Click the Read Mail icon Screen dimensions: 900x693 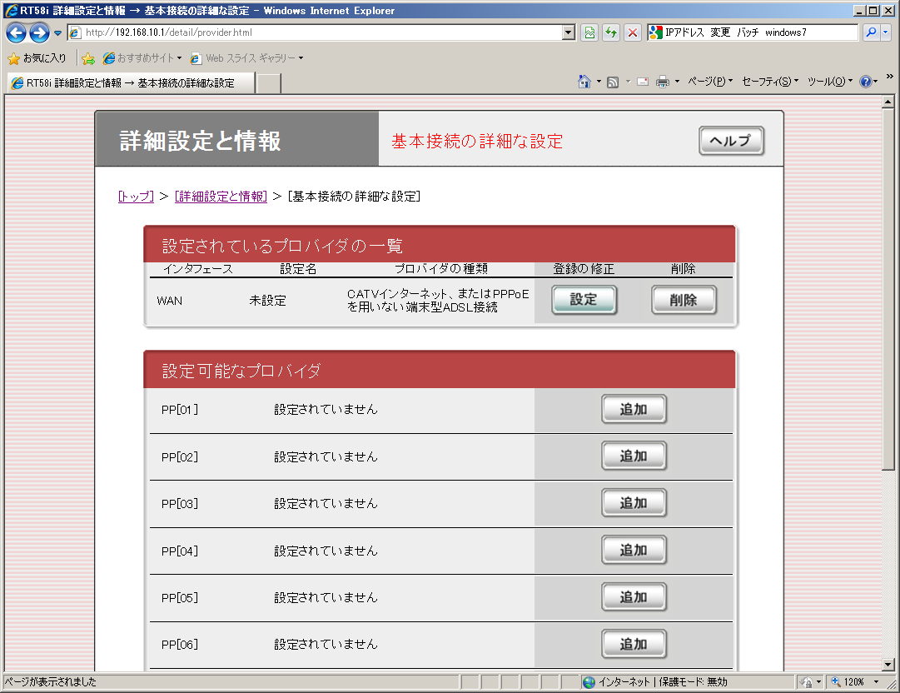pos(643,82)
